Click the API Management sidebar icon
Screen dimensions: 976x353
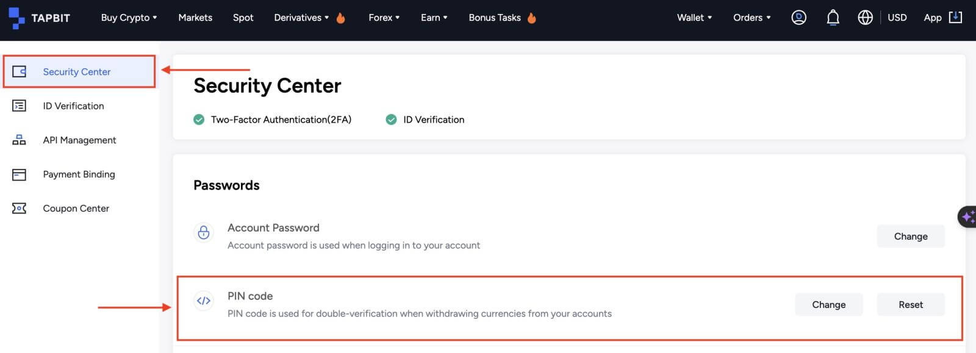click(19, 140)
